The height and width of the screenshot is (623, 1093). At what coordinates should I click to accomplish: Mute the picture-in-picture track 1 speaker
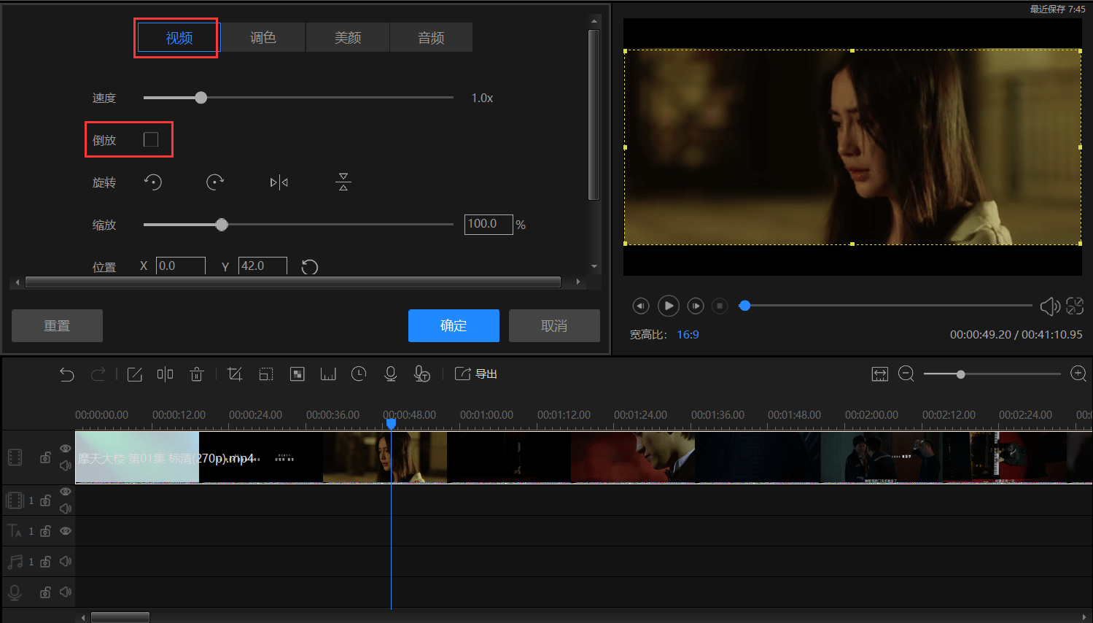[x=66, y=508]
